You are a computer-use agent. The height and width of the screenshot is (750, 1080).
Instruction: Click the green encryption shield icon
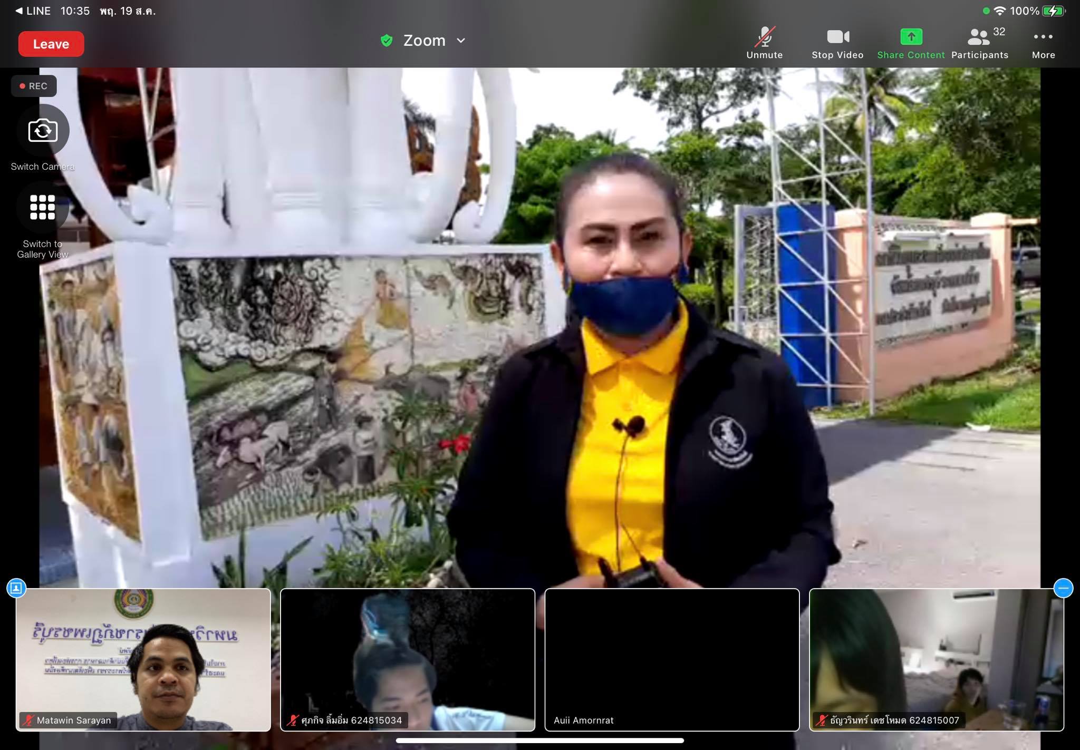(387, 41)
